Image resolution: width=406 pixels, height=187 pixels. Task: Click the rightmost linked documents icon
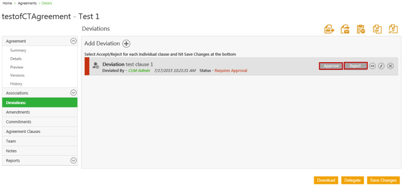coord(393,29)
